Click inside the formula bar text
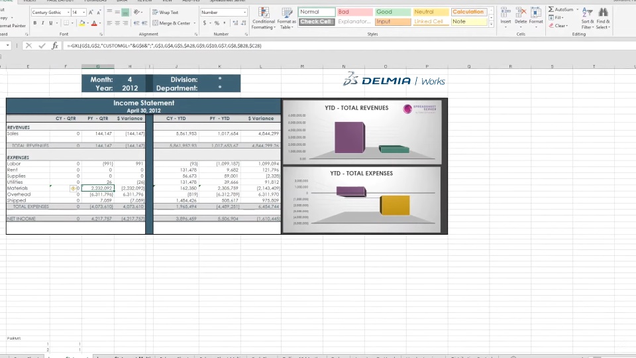Viewport: 636px width, 358px height. pos(164,46)
